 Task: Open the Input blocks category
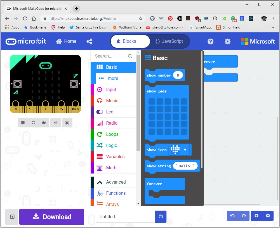(x=113, y=90)
